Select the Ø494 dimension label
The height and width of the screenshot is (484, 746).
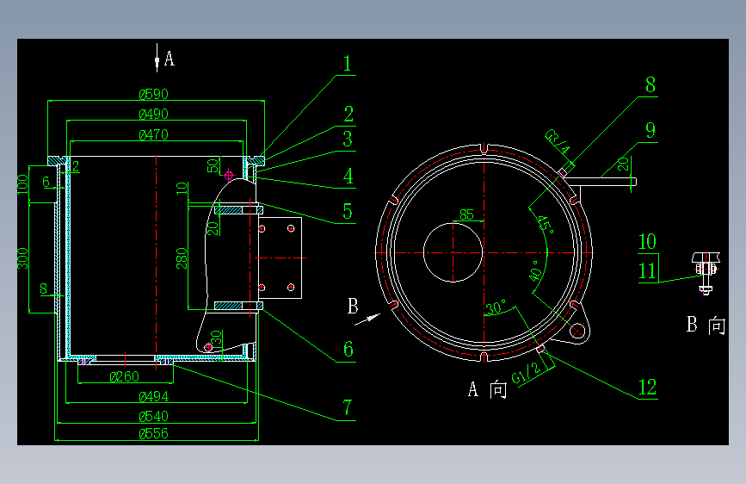153,396
